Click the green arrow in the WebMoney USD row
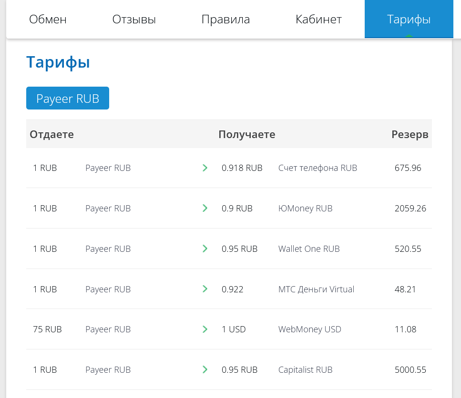 [205, 329]
